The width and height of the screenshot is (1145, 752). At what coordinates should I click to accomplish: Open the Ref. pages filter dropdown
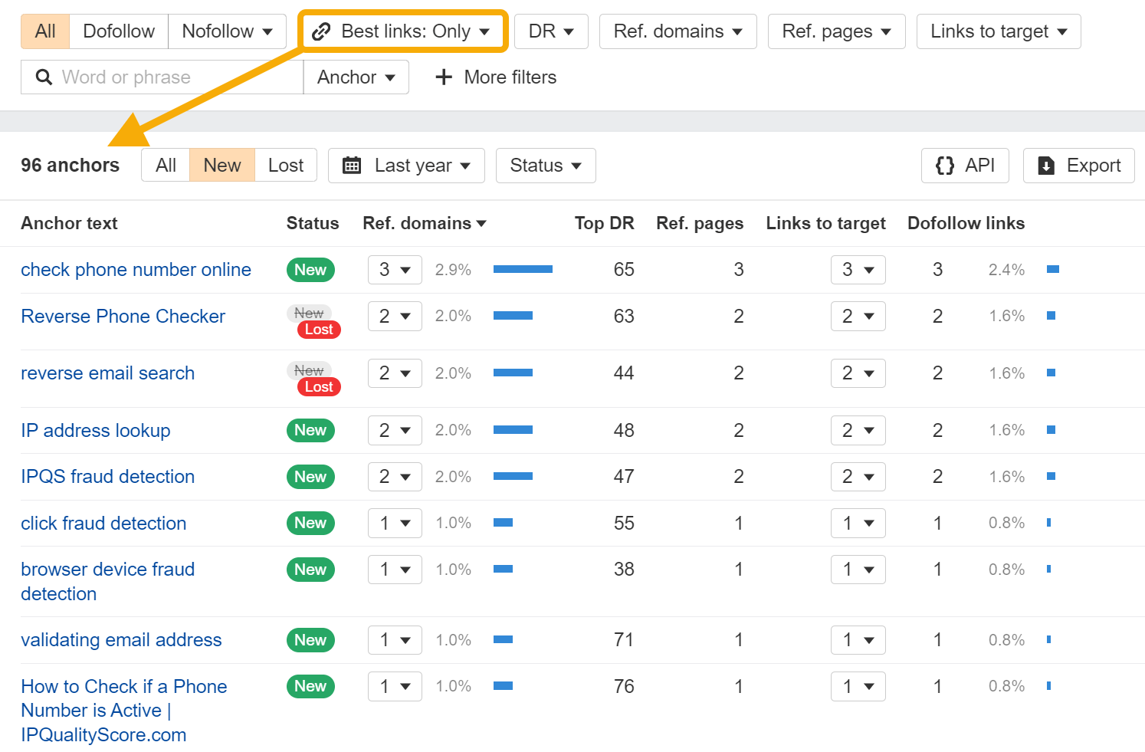836,31
